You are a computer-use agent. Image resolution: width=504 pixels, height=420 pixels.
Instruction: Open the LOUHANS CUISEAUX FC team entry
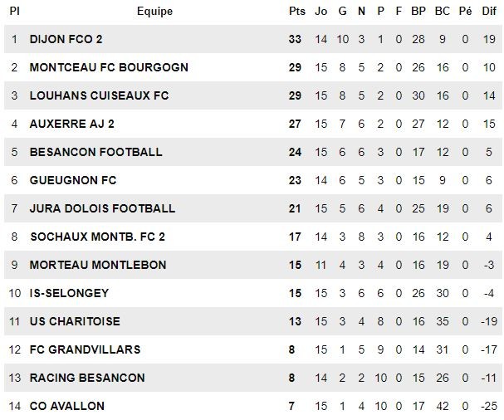tap(99, 95)
